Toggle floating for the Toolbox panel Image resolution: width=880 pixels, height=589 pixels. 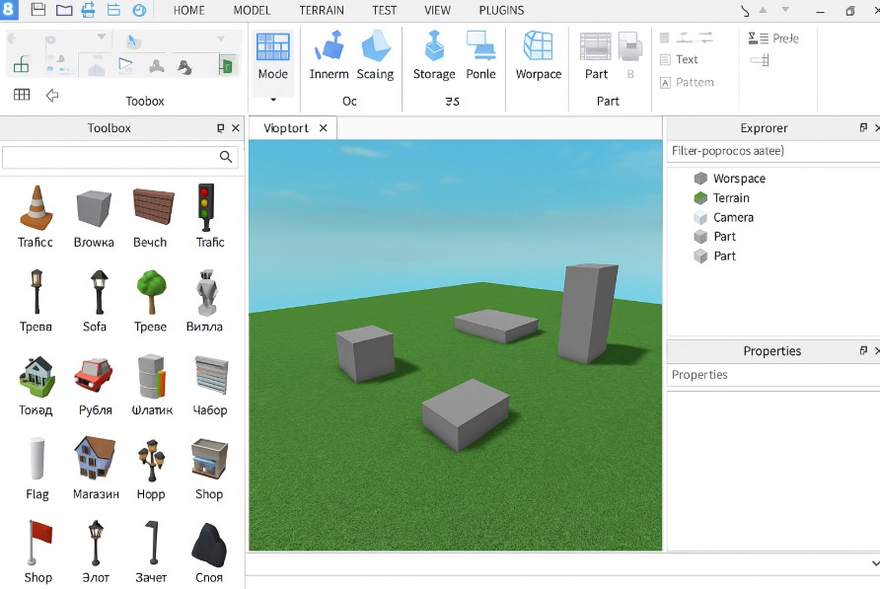coord(220,128)
